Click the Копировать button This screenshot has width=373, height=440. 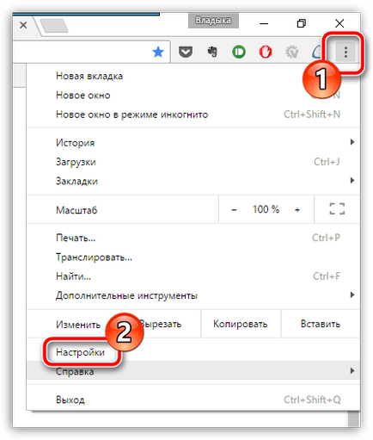tap(241, 324)
